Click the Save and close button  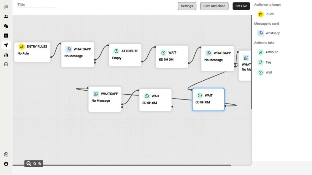(214, 6)
